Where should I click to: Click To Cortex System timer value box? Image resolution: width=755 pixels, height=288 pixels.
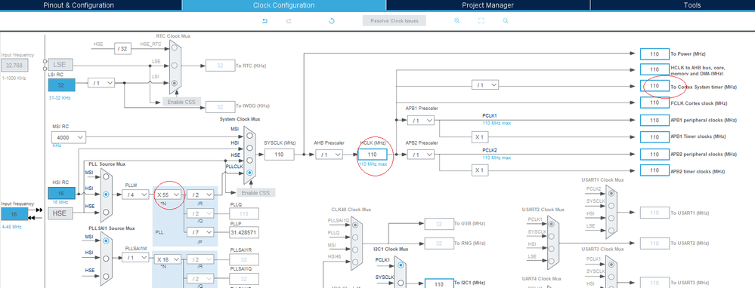[x=654, y=86]
